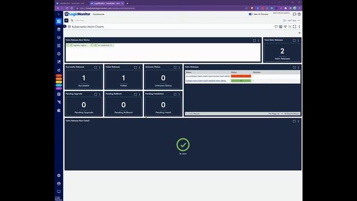The height and width of the screenshot is (201, 357).
Task: Sort by the Revision column header
Action: pos(257,72)
